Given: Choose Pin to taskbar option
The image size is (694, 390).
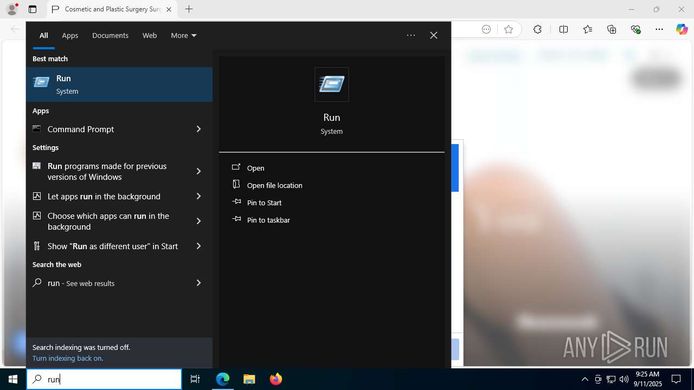Looking at the screenshot, I should point(268,220).
